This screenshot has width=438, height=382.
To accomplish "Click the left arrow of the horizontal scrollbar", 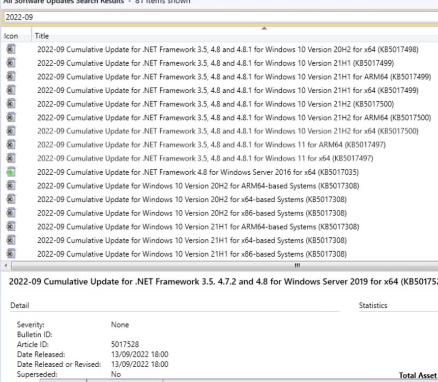I will [x=6, y=266].
